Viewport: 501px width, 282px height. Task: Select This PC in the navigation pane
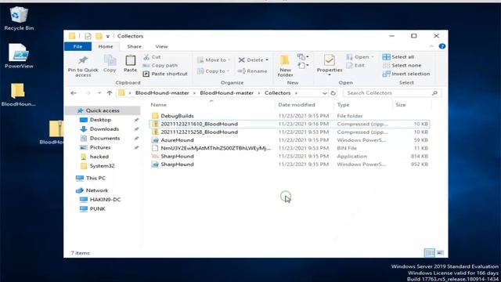coord(96,178)
